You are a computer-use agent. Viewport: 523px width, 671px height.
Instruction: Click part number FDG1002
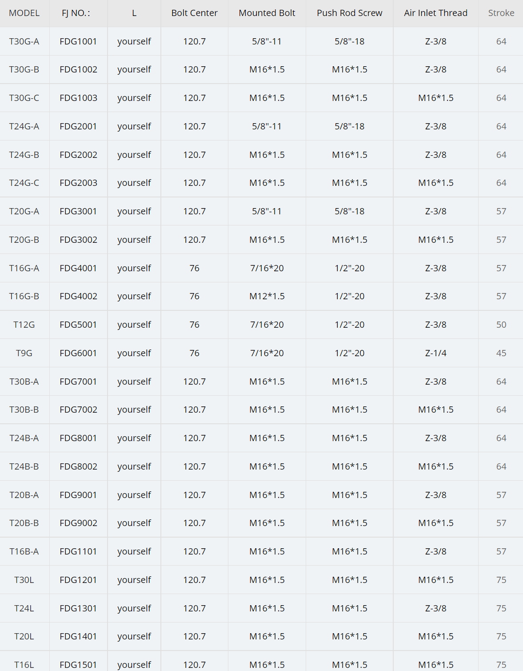pyautogui.click(x=78, y=69)
